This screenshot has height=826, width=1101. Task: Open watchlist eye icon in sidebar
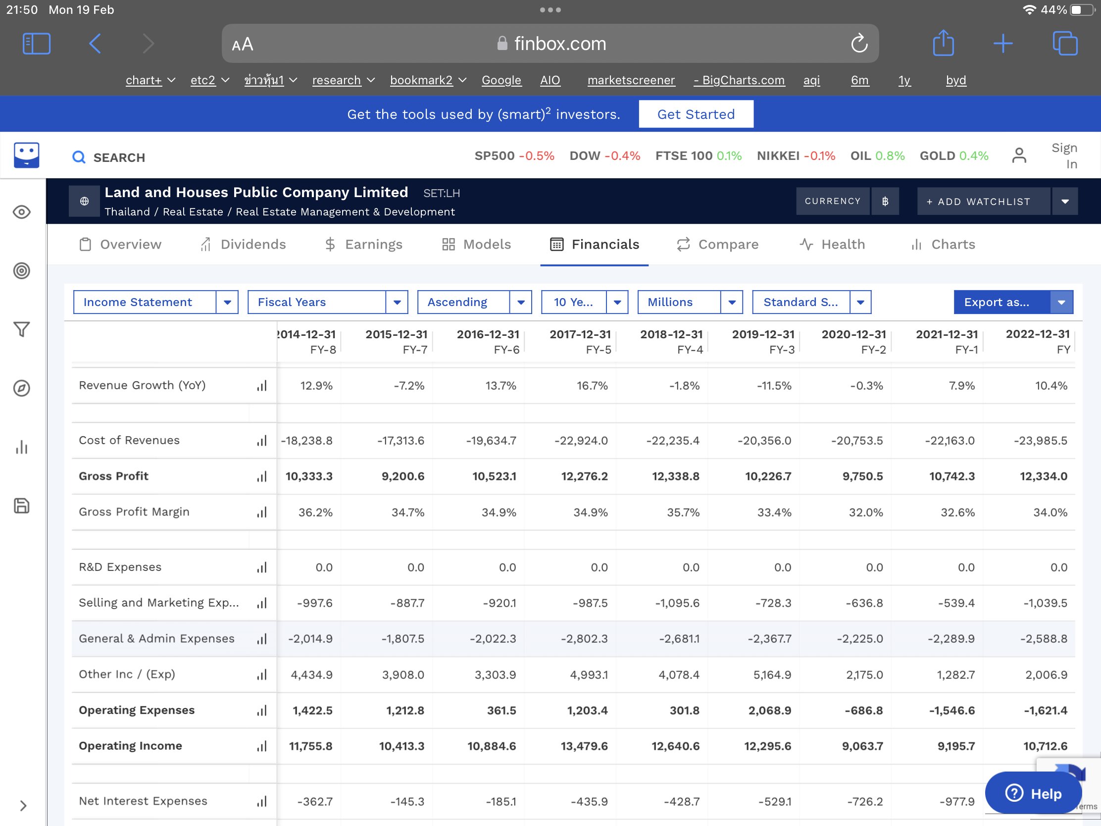point(21,212)
